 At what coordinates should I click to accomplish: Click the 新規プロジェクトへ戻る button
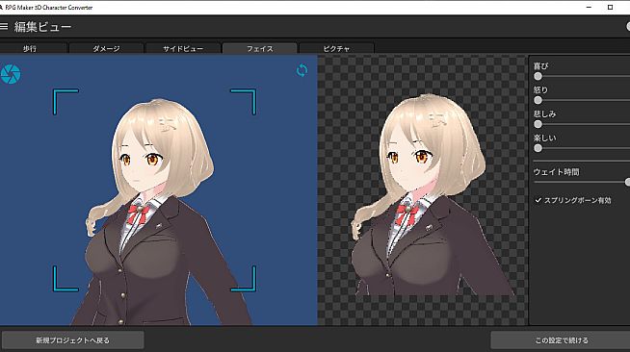(x=72, y=339)
